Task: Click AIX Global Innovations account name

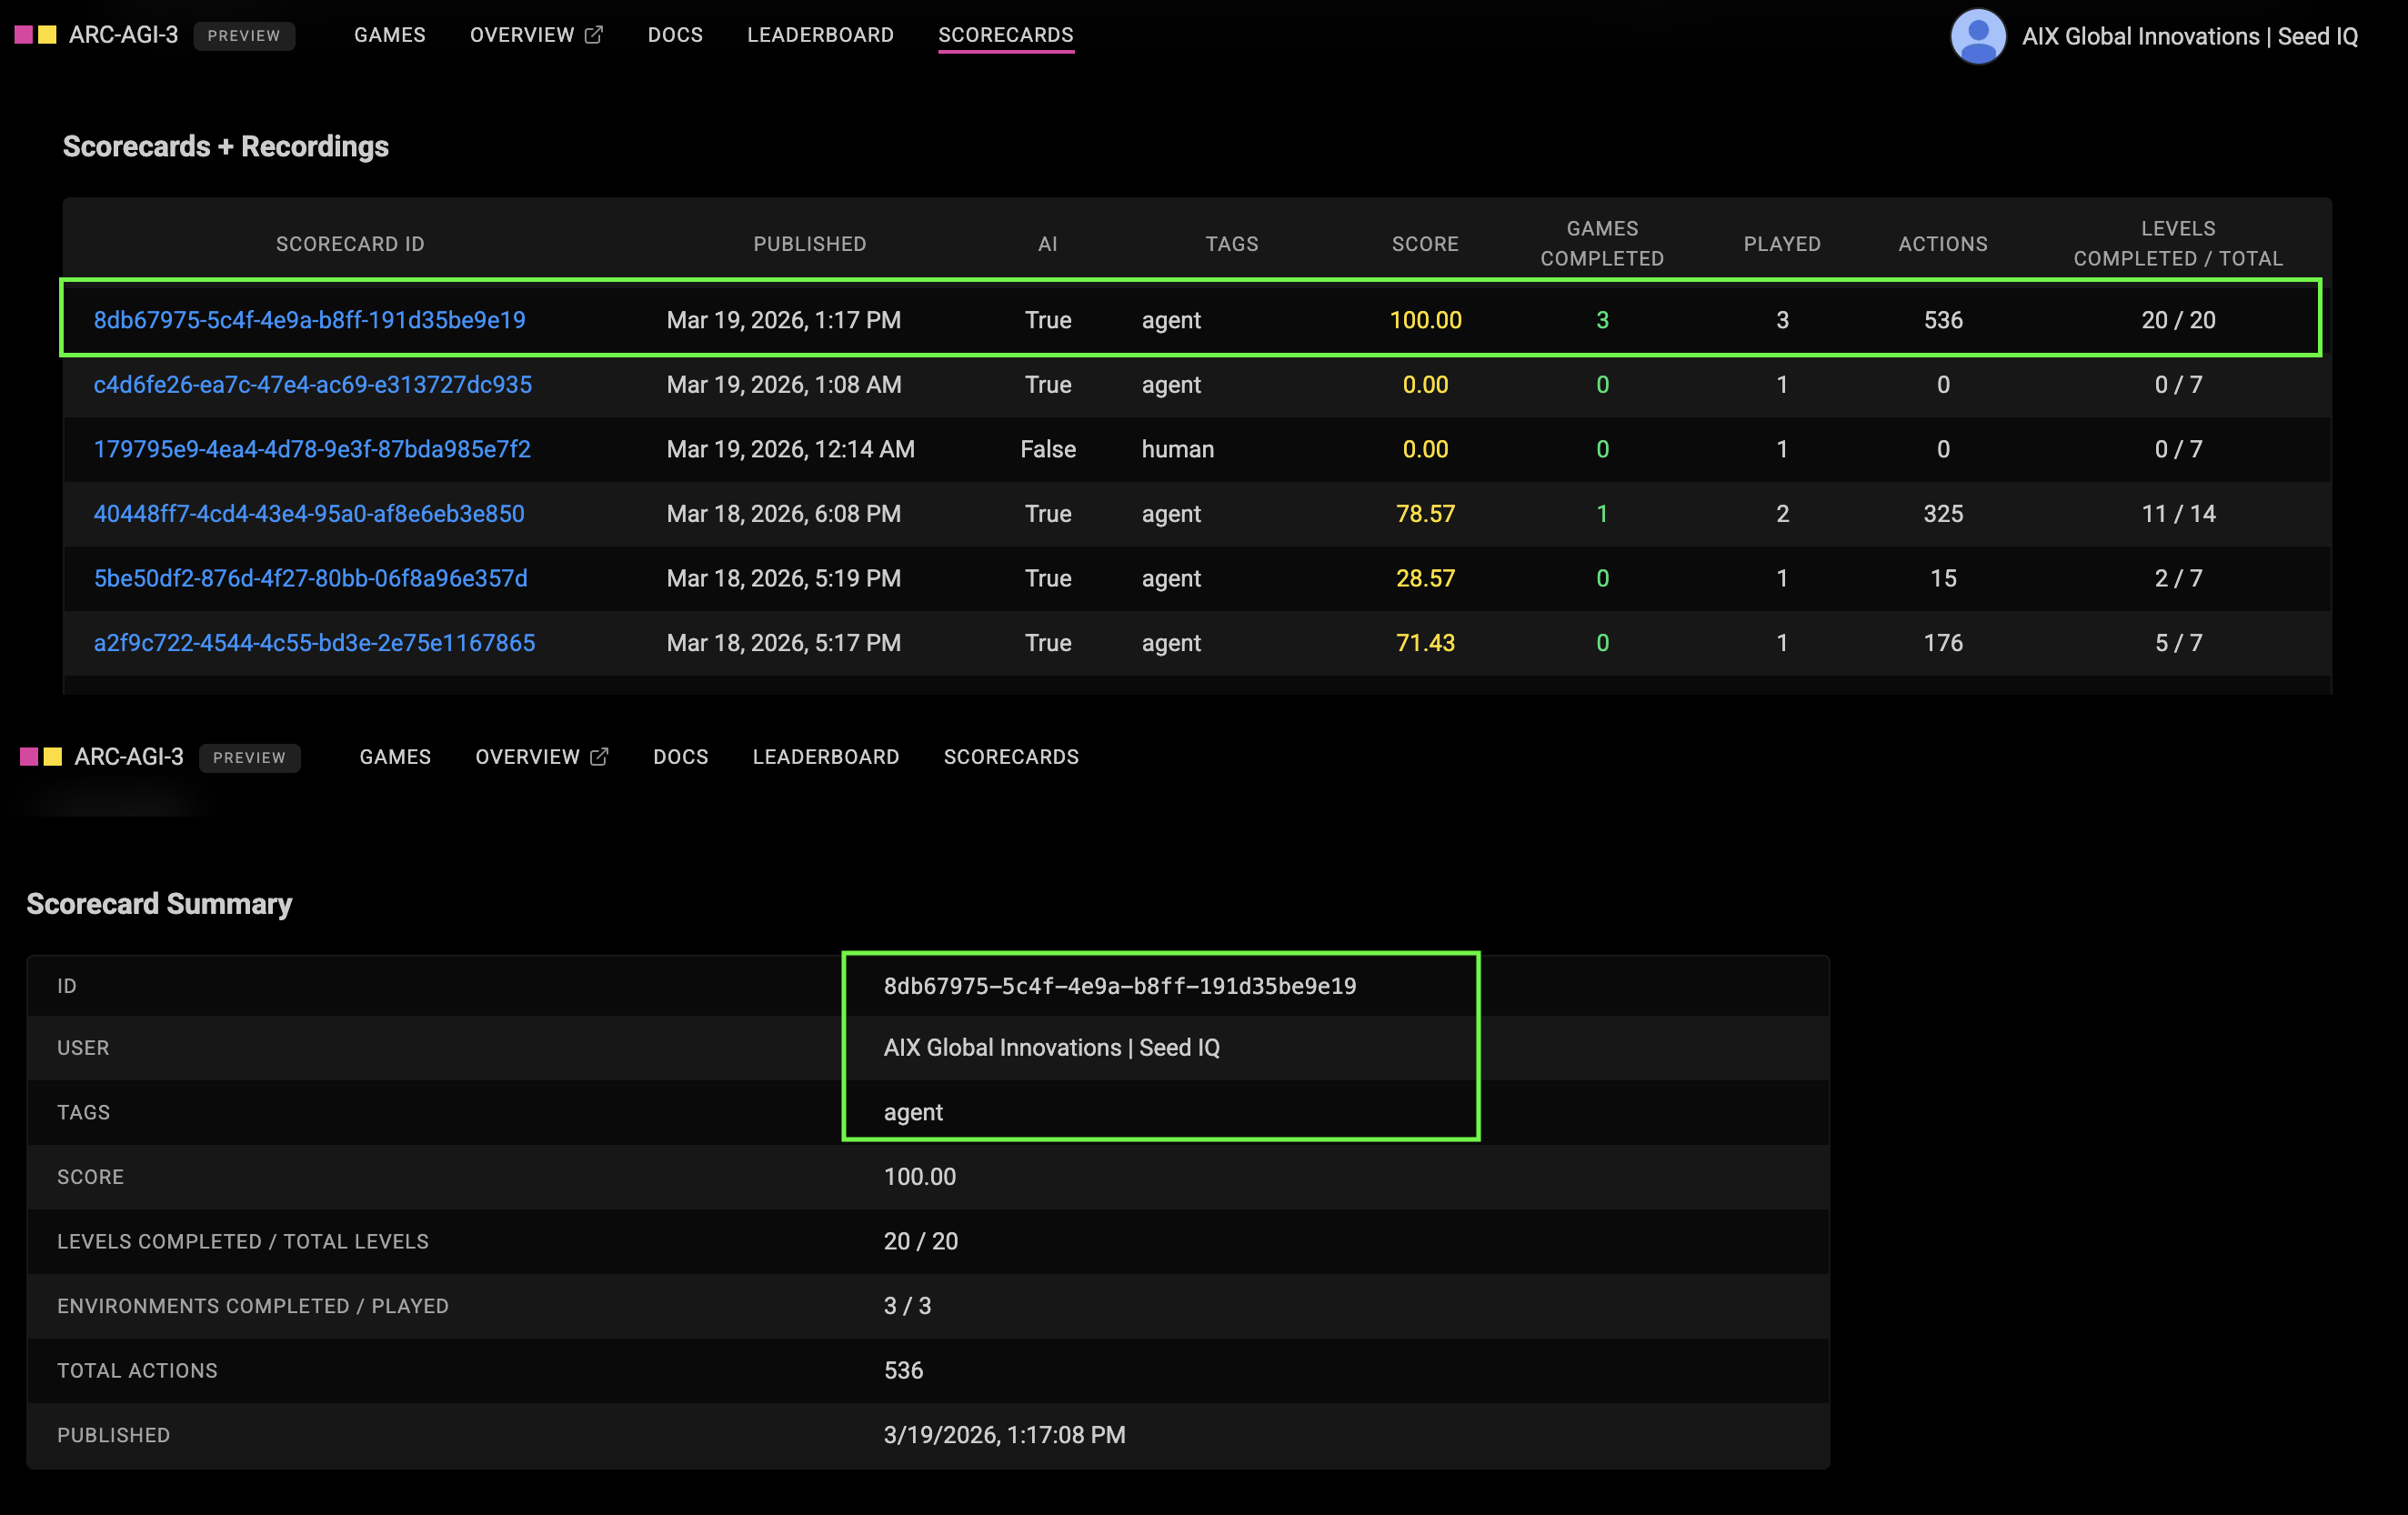Action: pyautogui.click(x=2189, y=37)
